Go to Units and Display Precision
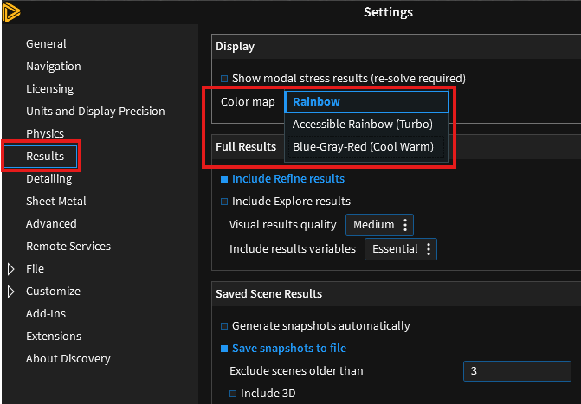Screen dimensions: 581x404 (x=95, y=112)
